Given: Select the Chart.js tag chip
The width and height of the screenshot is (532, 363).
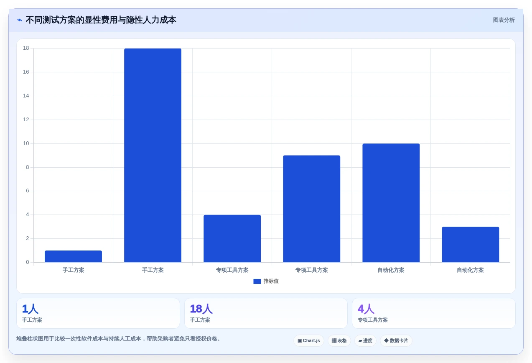Looking at the screenshot, I should [309, 341].
